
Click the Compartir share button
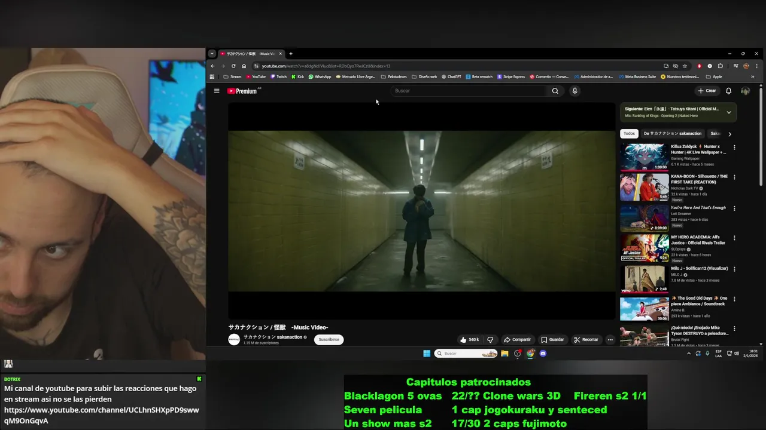(517, 339)
